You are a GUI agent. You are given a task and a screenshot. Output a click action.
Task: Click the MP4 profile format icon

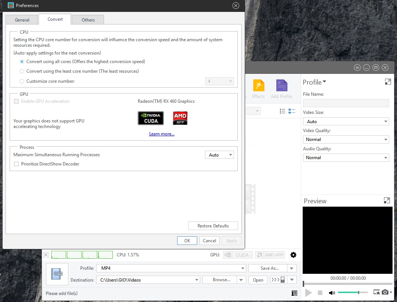click(57, 274)
